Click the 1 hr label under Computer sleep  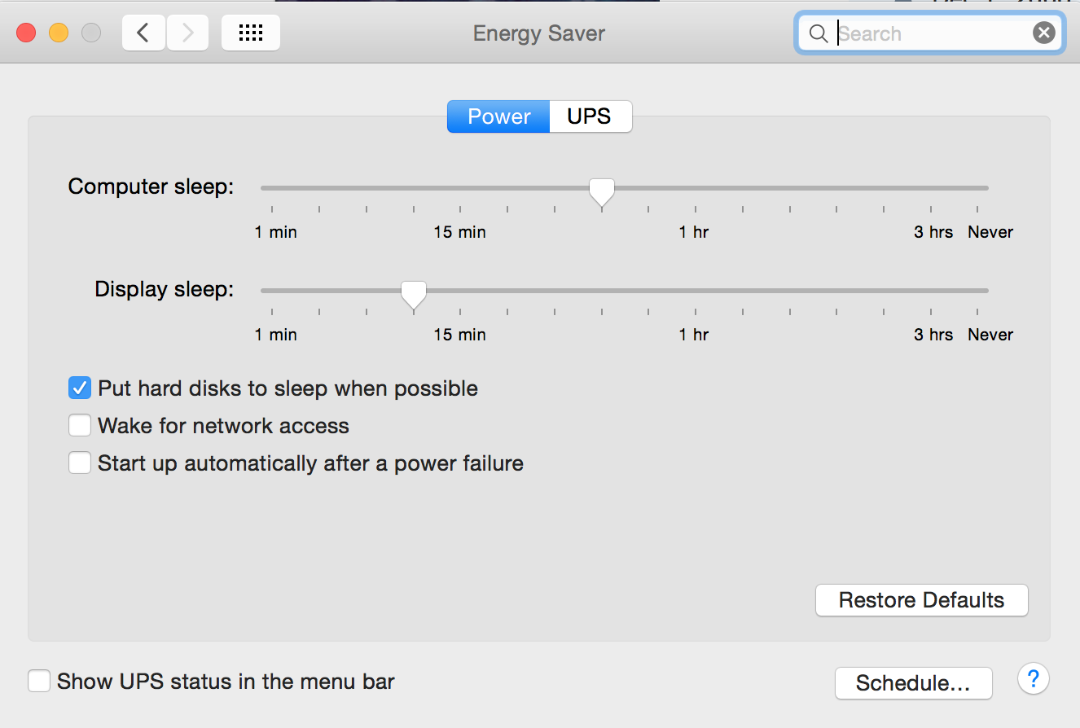click(694, 232)
